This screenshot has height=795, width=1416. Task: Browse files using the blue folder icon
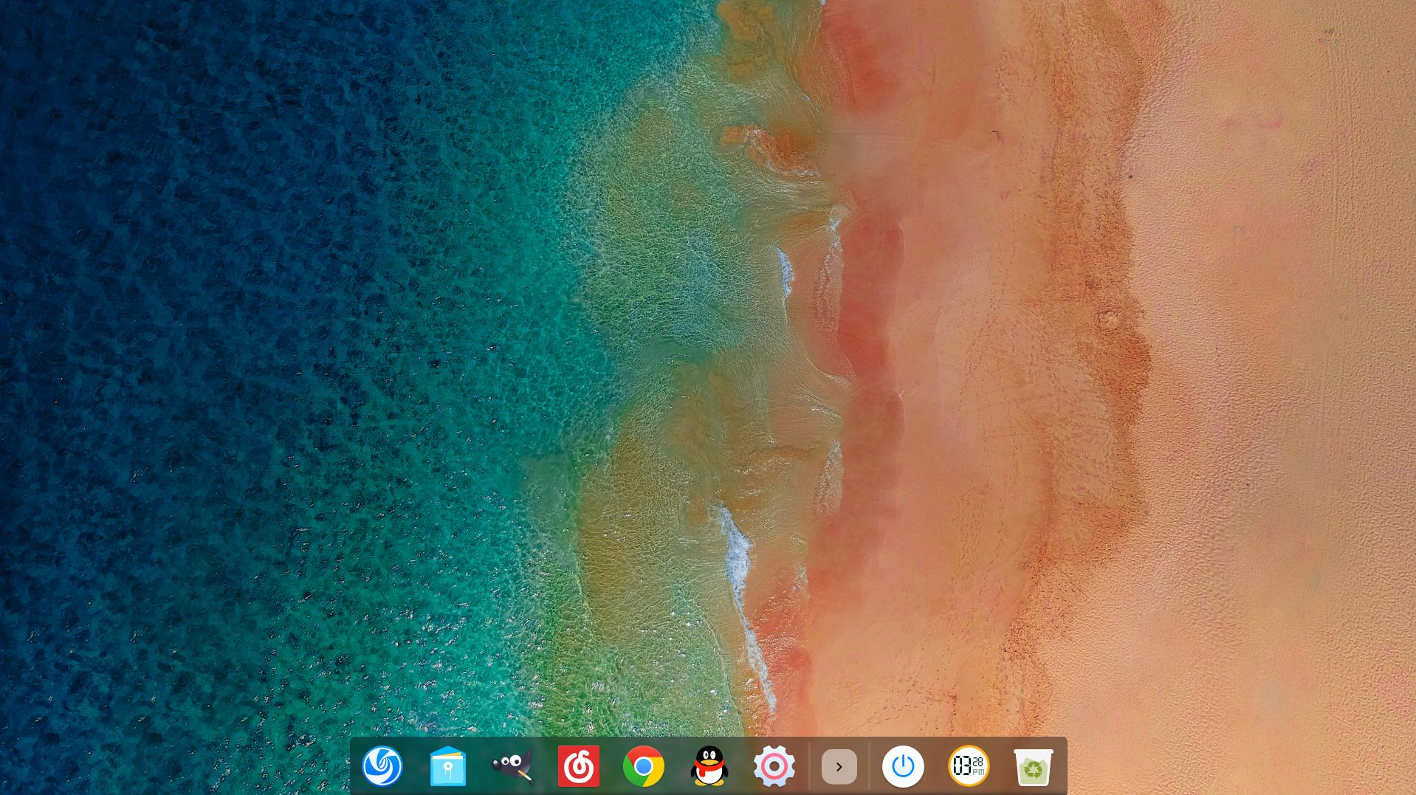coord(447,766)
